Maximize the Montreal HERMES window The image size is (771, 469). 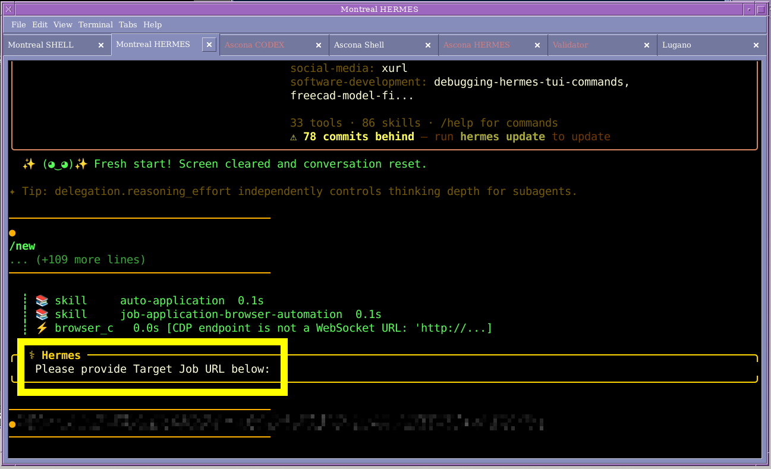coord(761,9)
